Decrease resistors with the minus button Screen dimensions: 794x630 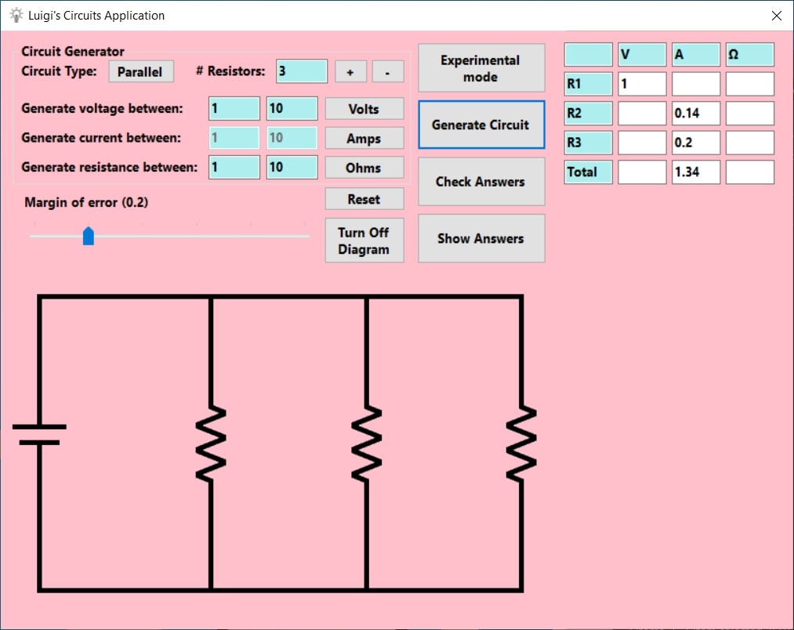[x=387, y=72]
